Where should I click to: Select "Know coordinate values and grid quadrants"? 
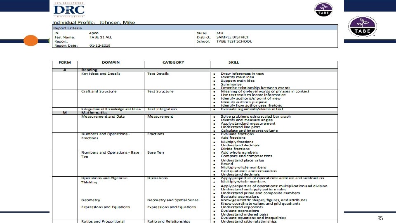(261, 204)
